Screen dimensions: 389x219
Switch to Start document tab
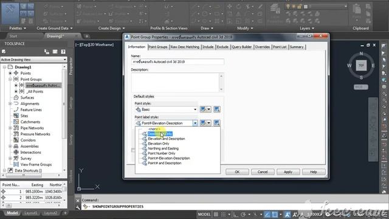tap(13, 36)
